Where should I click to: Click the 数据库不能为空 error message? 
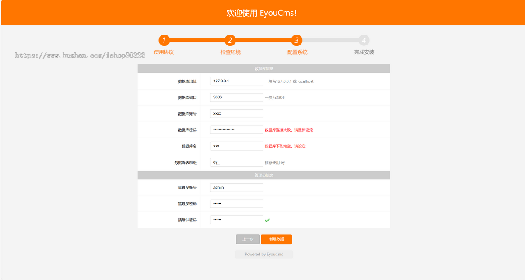coord(285,146)
